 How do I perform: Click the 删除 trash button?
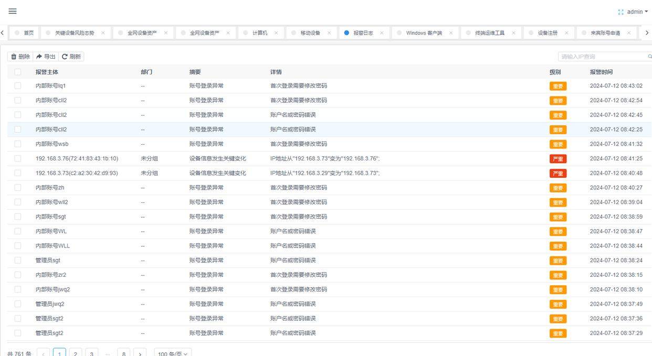point(20,57)
